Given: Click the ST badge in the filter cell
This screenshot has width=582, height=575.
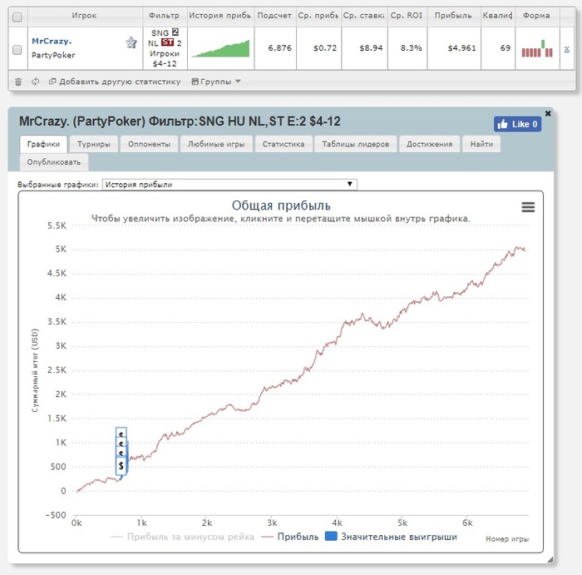Looking at the screenshot, I should [x=167, y=42].
